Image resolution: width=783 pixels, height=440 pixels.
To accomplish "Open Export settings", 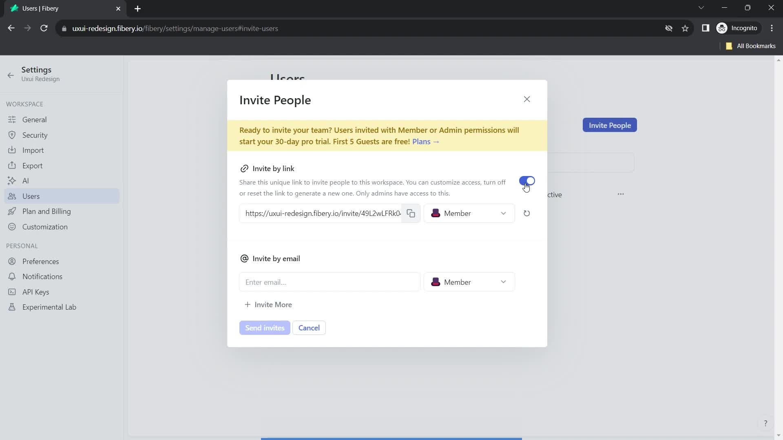I will pyautogui.click(x=62, y=166).
